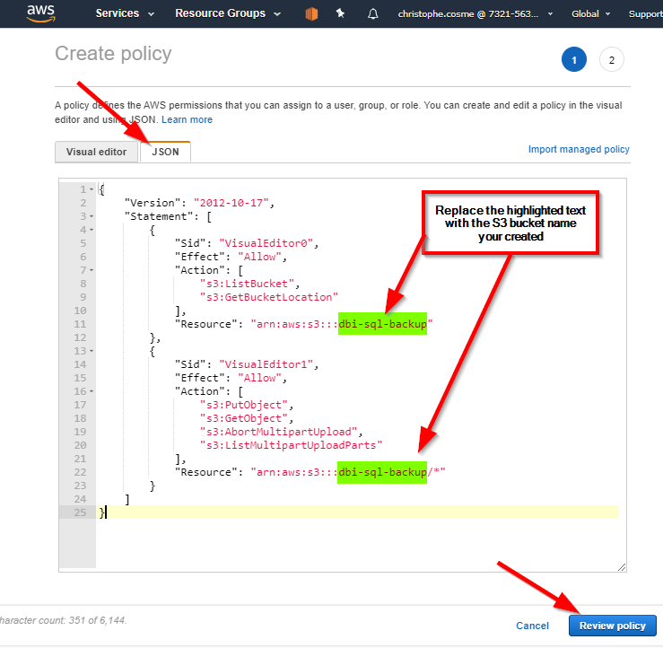This screenshot has width=663, height=648.
Task: Click "Allow" effect value on line 15
Action: (x=259, y=378)
